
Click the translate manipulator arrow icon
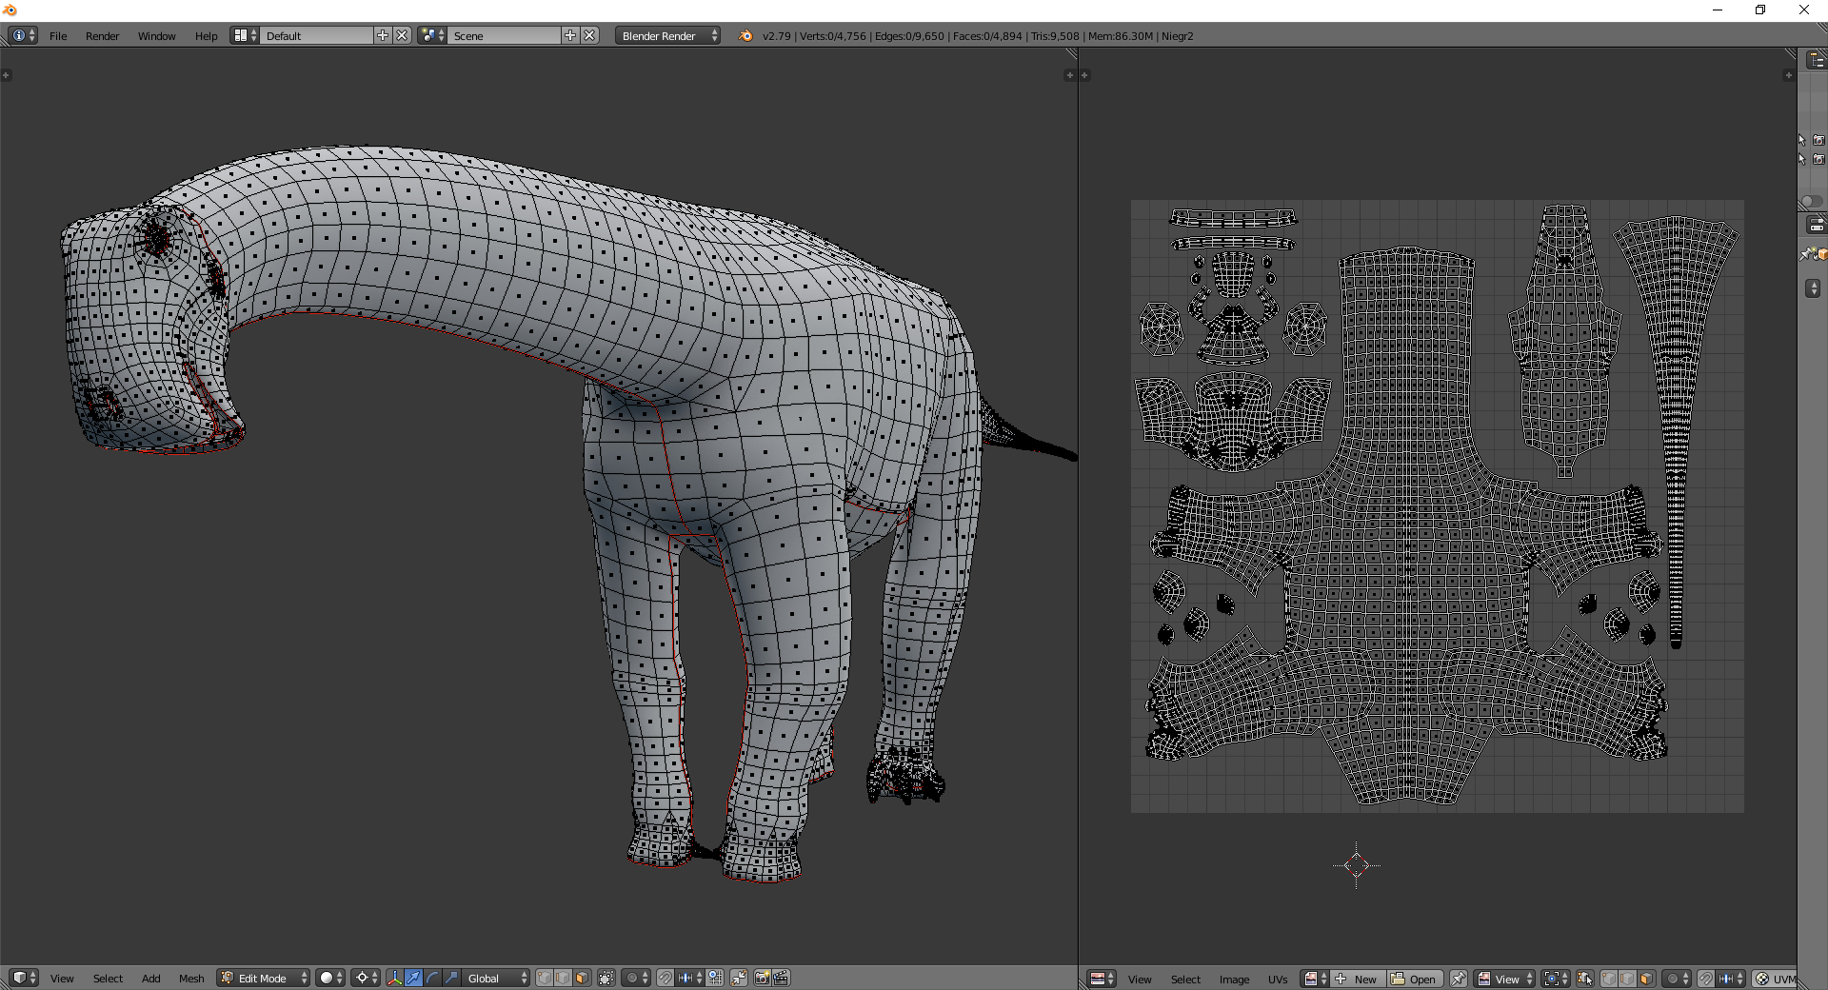[413, 978]
